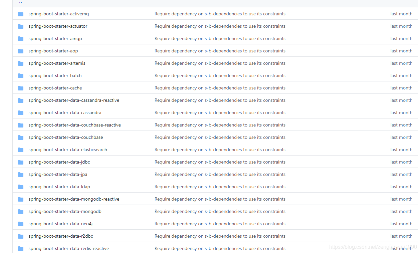
Task: Open the spring-boot-starter-data-couchbase directory
Action: click(x=66, y=138)
